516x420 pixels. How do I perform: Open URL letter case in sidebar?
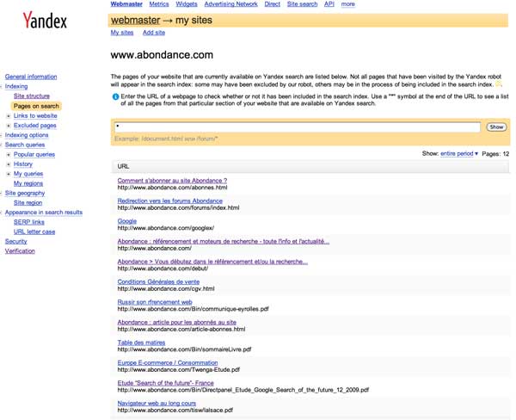[x=34, y=232]
